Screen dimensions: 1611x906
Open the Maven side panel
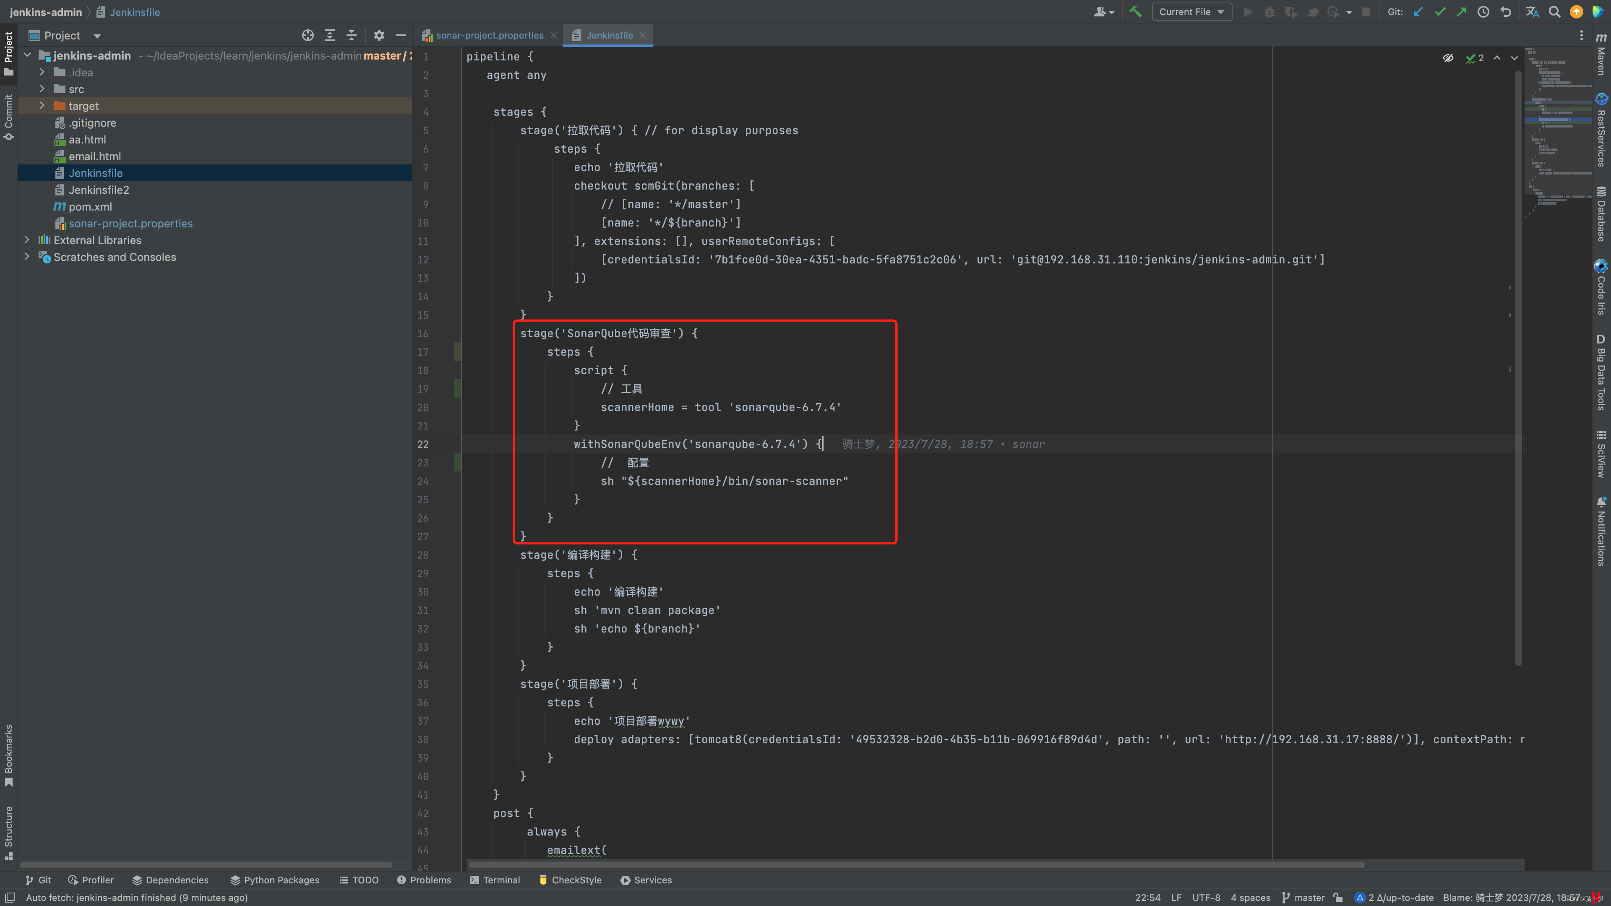(1601, 55)
